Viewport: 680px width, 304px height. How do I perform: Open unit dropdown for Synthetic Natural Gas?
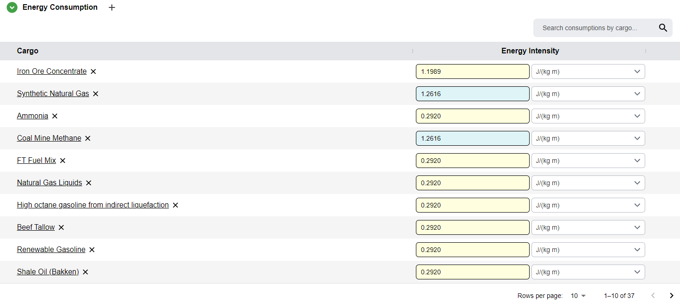tap(588, 94)
